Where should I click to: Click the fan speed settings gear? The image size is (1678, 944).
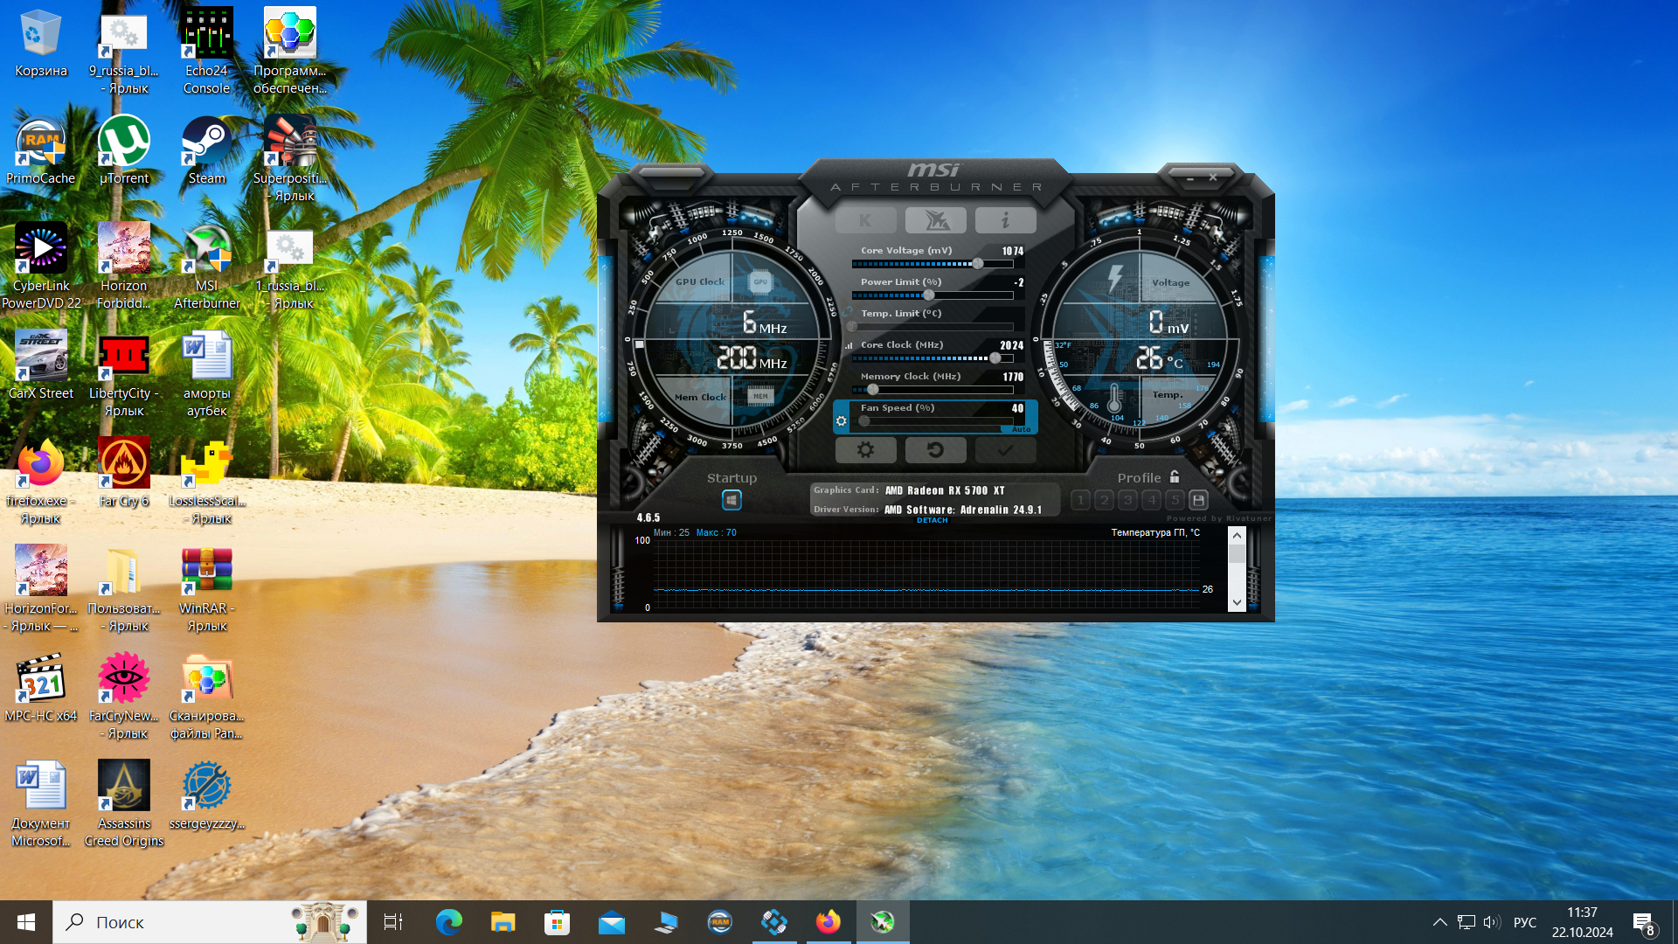click(x=841, y=421)
